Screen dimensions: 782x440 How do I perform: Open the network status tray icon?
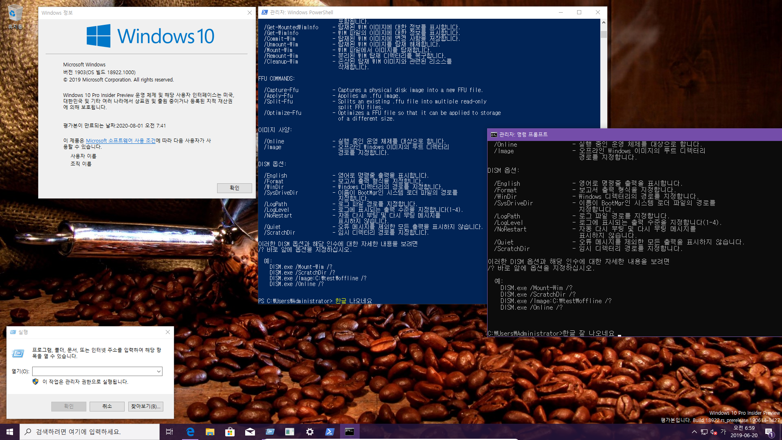704,432
